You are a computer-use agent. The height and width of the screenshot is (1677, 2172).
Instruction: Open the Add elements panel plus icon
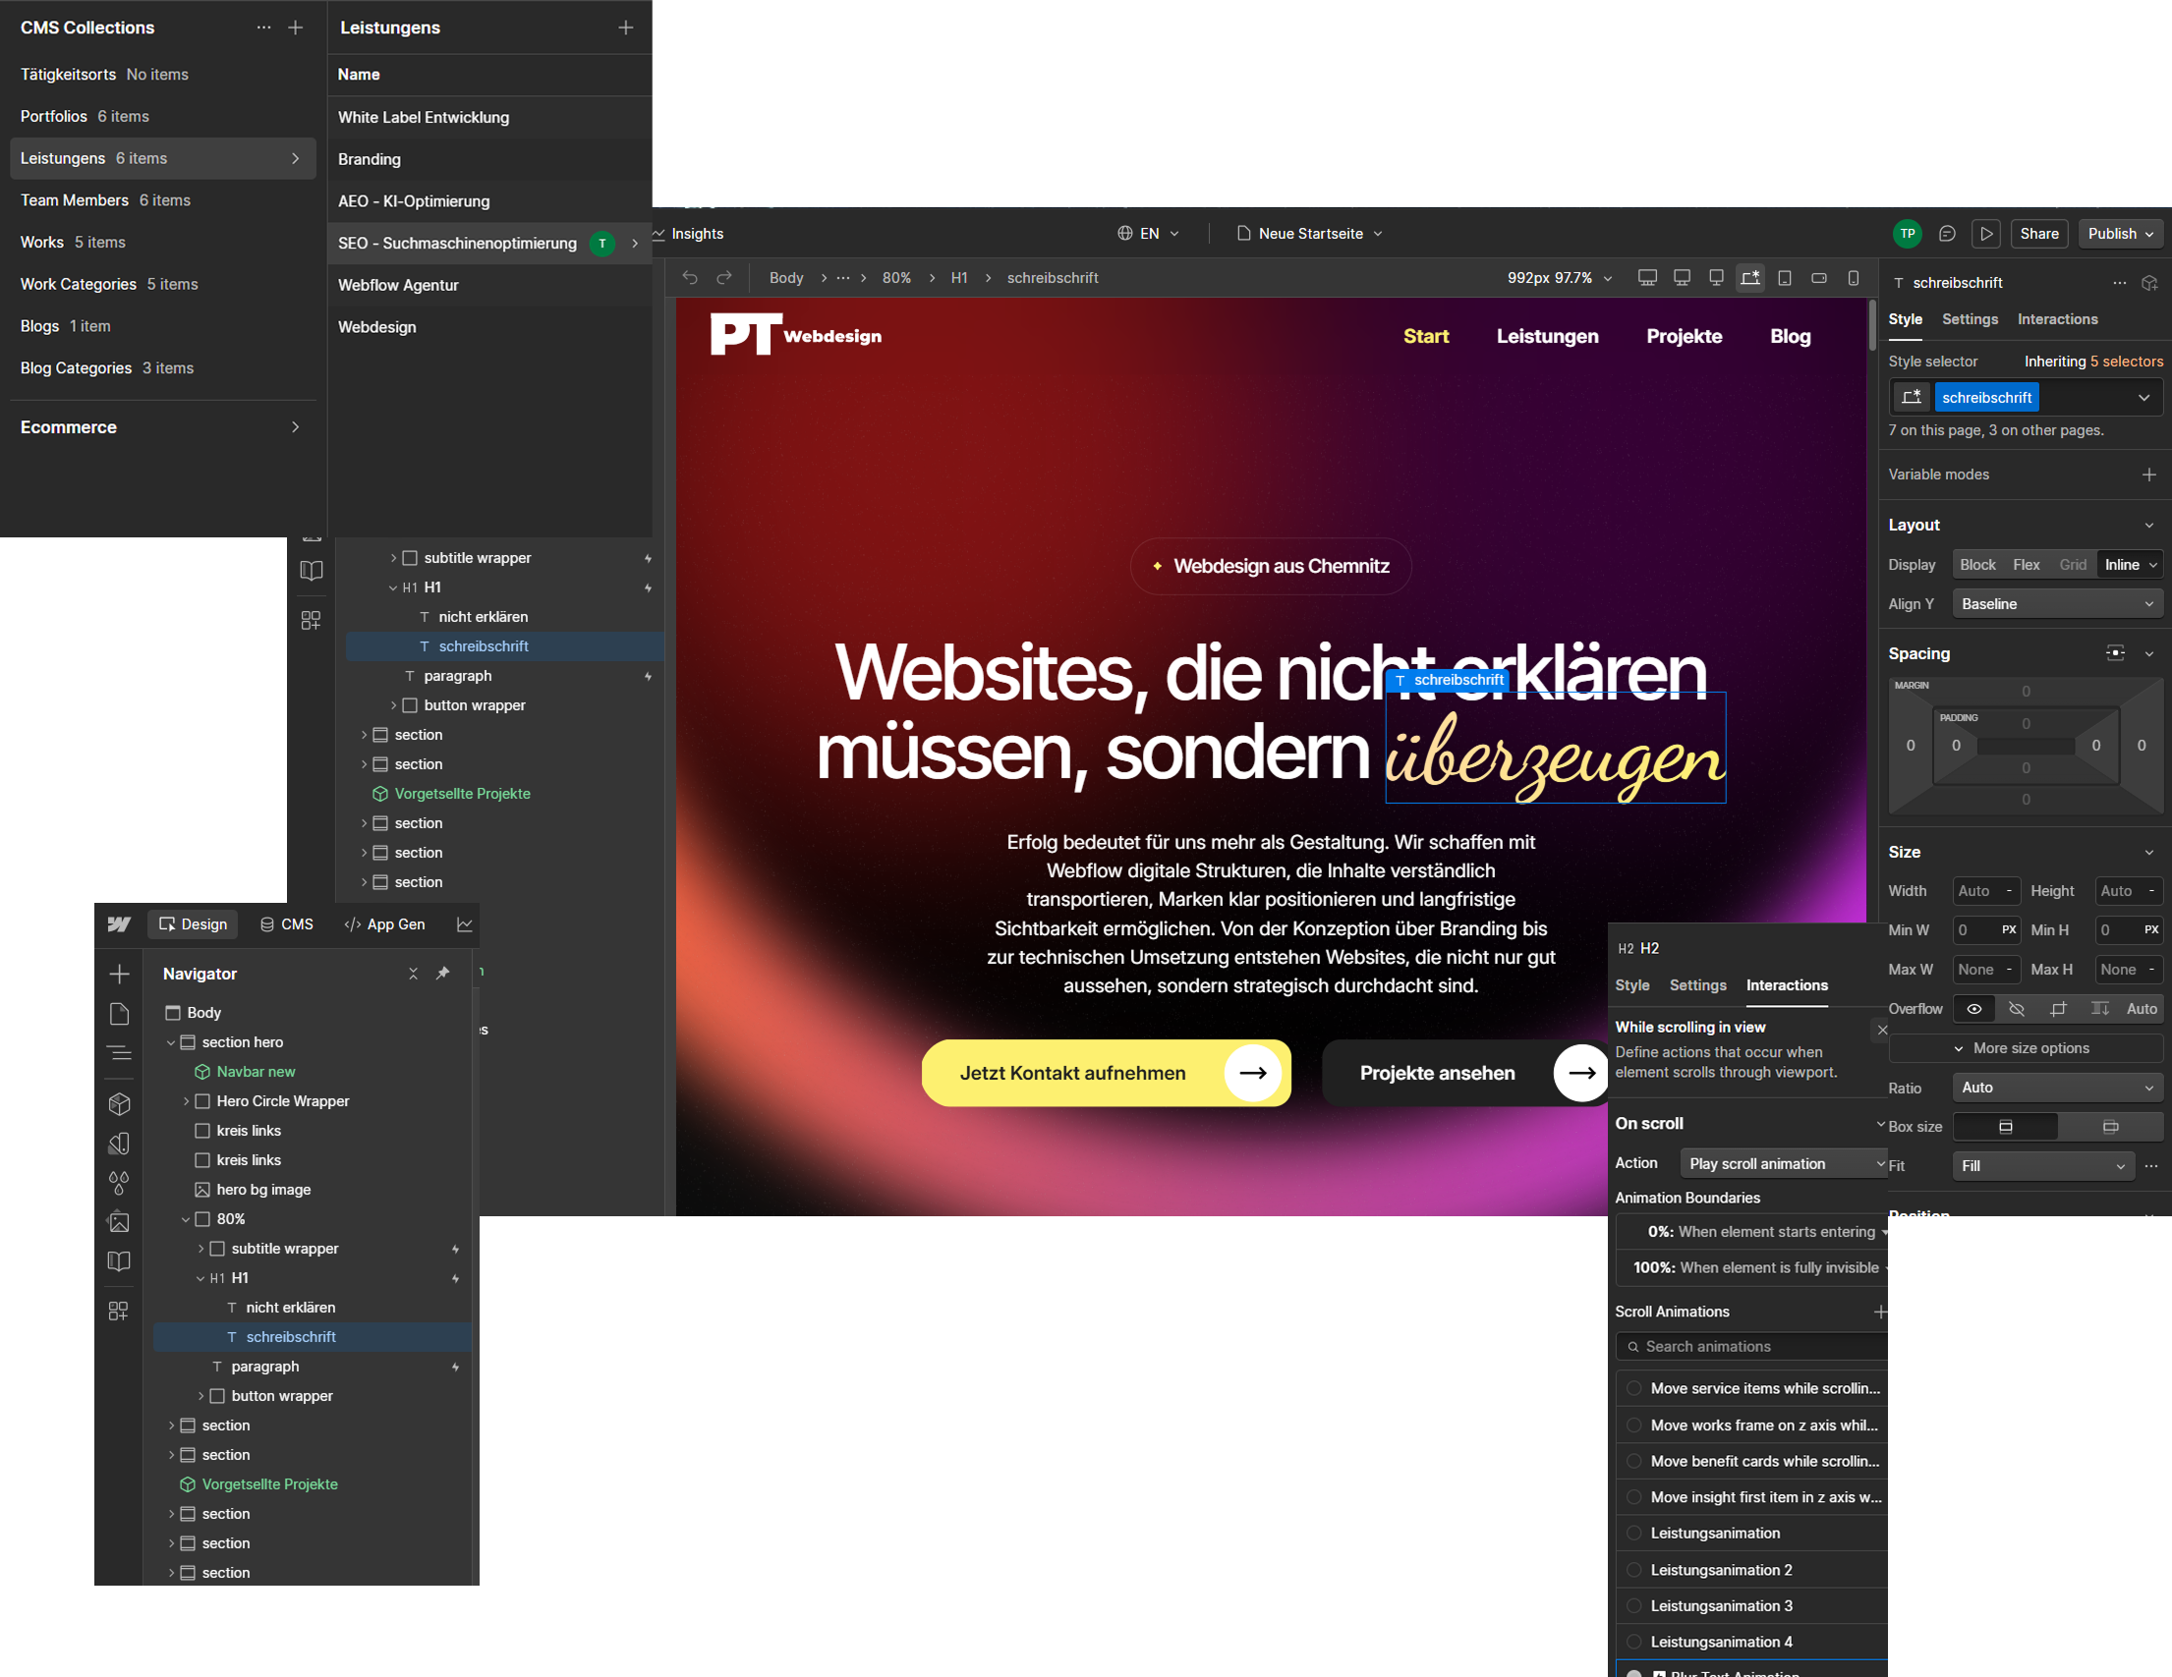pyautogui.click(x=119, y=975)
